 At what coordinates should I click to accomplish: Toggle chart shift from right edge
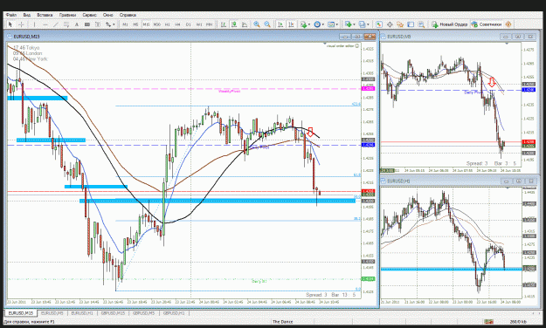click(291, 24)
